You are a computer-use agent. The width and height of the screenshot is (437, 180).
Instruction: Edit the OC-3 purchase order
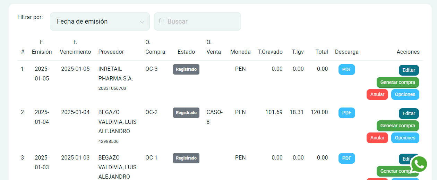(409, 70)
